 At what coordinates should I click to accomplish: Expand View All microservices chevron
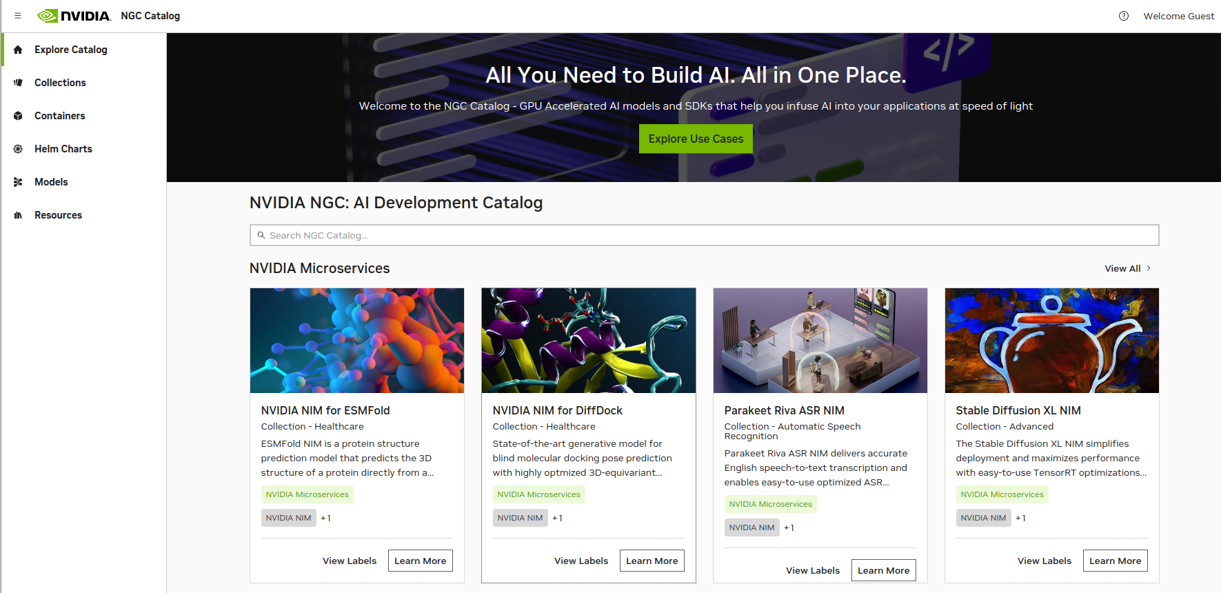[x=1149, y=268]
